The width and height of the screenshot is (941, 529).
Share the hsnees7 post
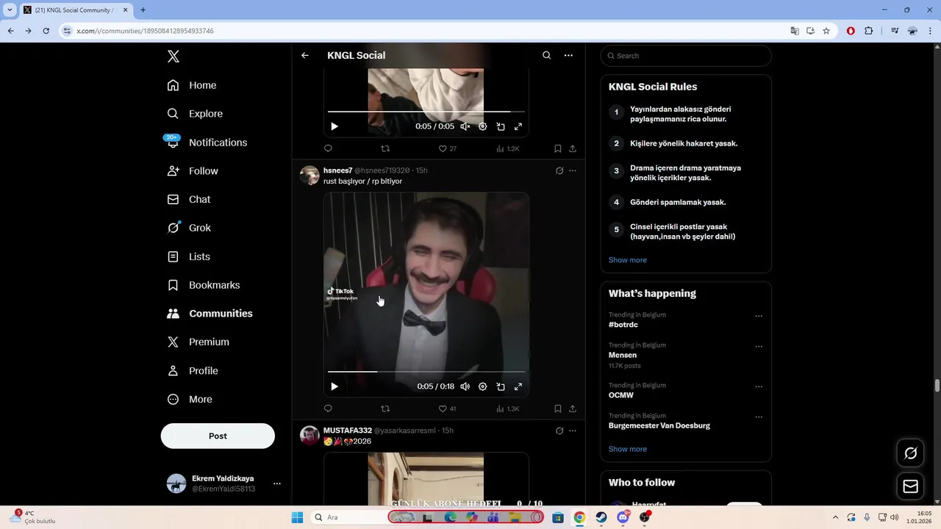[x=573, y=409]
